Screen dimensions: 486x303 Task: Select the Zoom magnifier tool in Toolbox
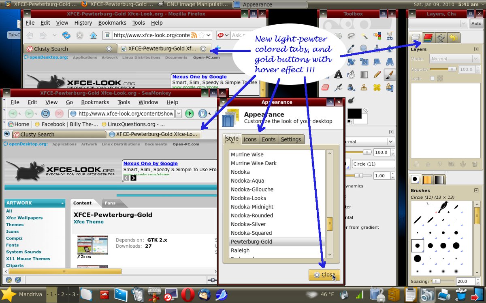[x=364, y=48]
